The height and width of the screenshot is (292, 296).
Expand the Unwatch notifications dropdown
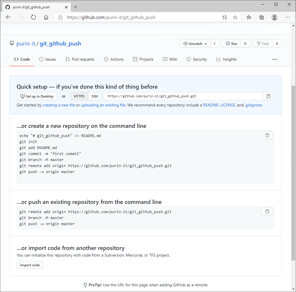pos(195,44)
